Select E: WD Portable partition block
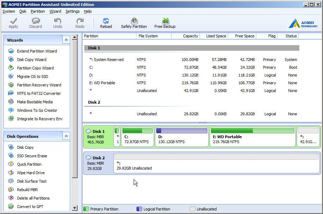The image size is (323, 214). point(252,137)
